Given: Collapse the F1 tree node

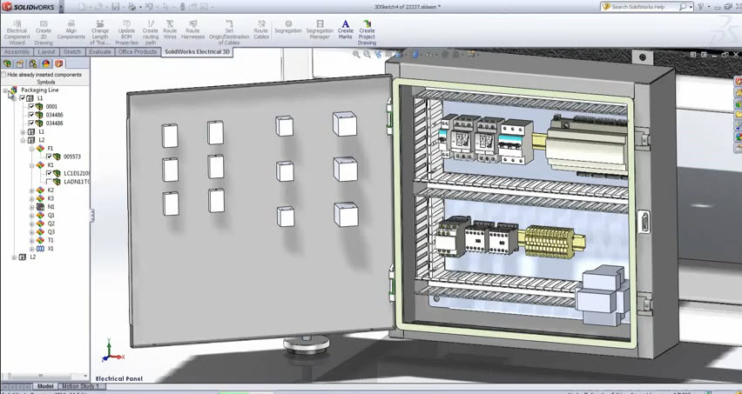Looking at the screenshot, I should click(31, 149).
